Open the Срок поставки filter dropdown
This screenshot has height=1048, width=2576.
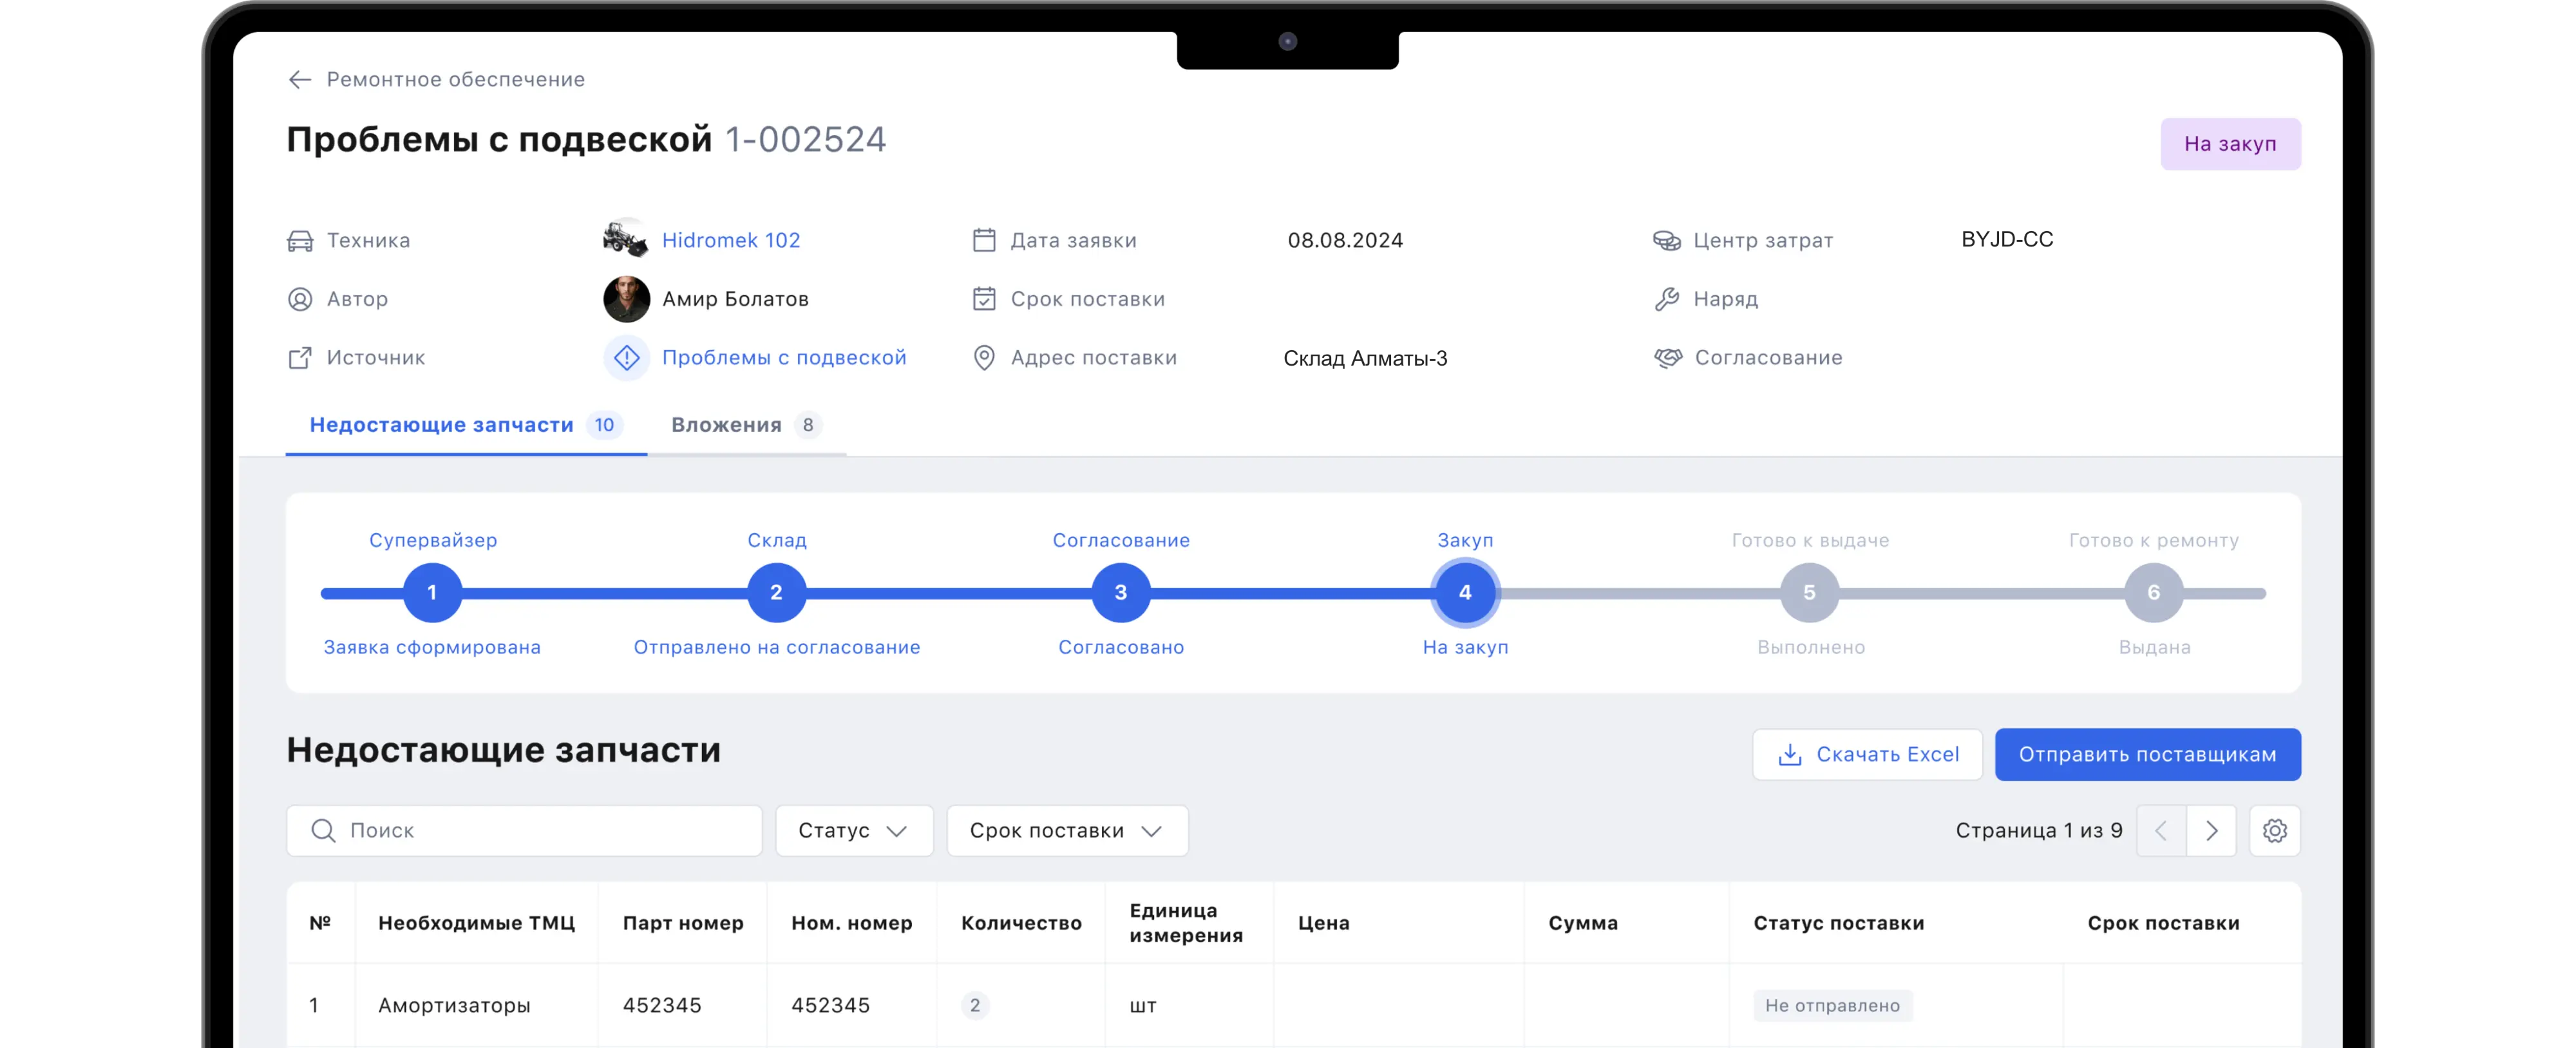(1066, 831)
